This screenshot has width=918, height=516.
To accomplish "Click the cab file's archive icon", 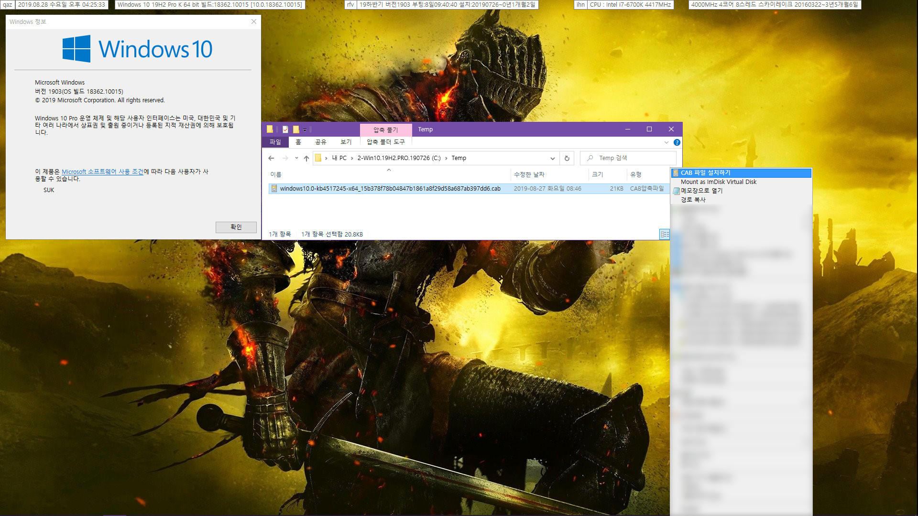I will pos(274,189).
